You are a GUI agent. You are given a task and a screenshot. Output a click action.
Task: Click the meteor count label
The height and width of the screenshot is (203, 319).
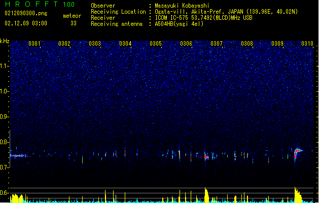coord(72,16)
